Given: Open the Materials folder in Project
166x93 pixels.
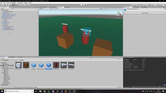Looking at the screenshot, I should point(6,64).
